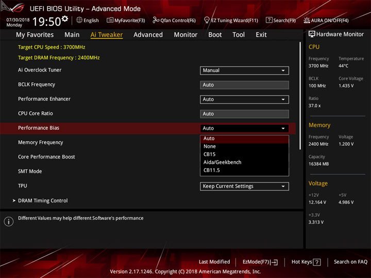
Task: Switch to Advanced tab
Action: pyautogui.click(x=148, y=35)
